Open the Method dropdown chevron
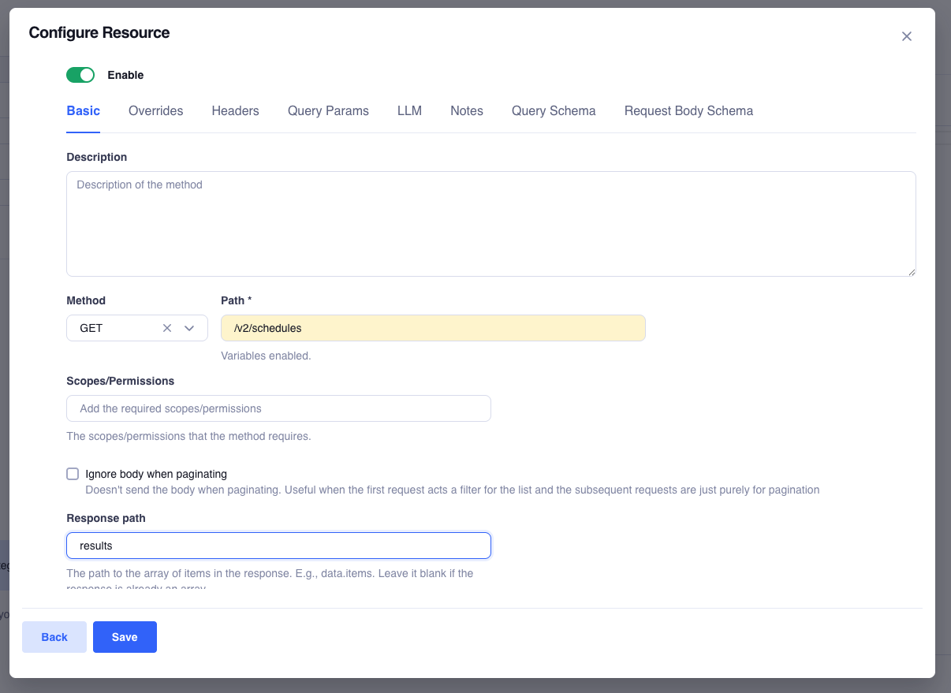The width and height of the screenshot is (951, 693). [x=188, y=327]
